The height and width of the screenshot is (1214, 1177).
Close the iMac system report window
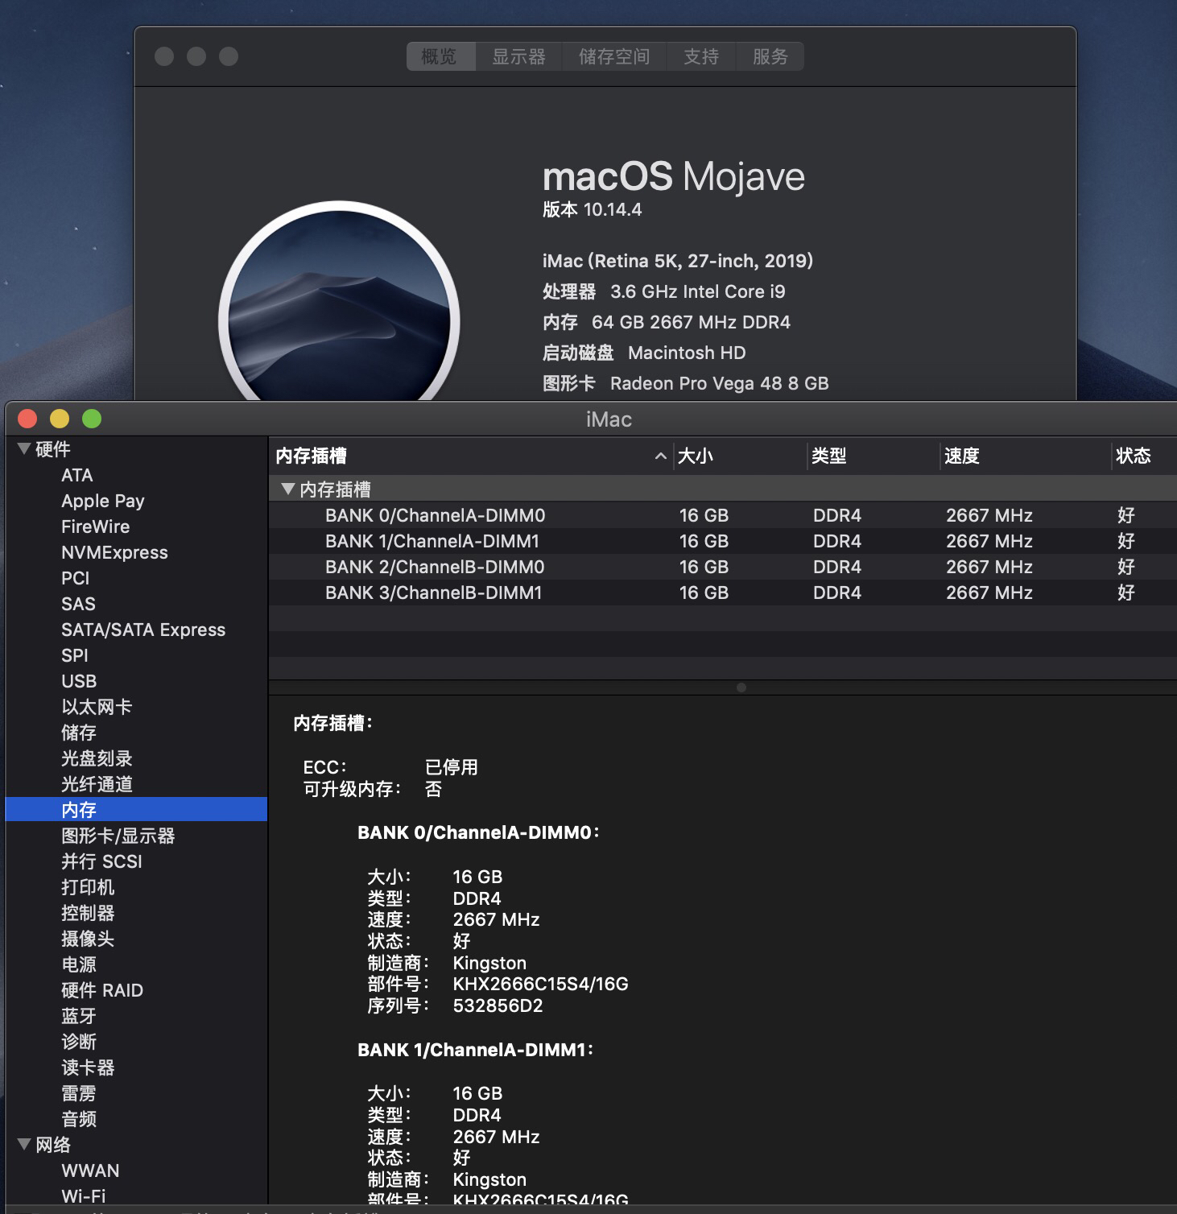pyautogui.click(x=28, y=419)
